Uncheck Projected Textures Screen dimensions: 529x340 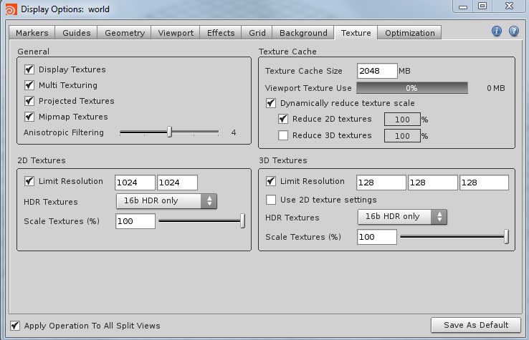[29, 101]
